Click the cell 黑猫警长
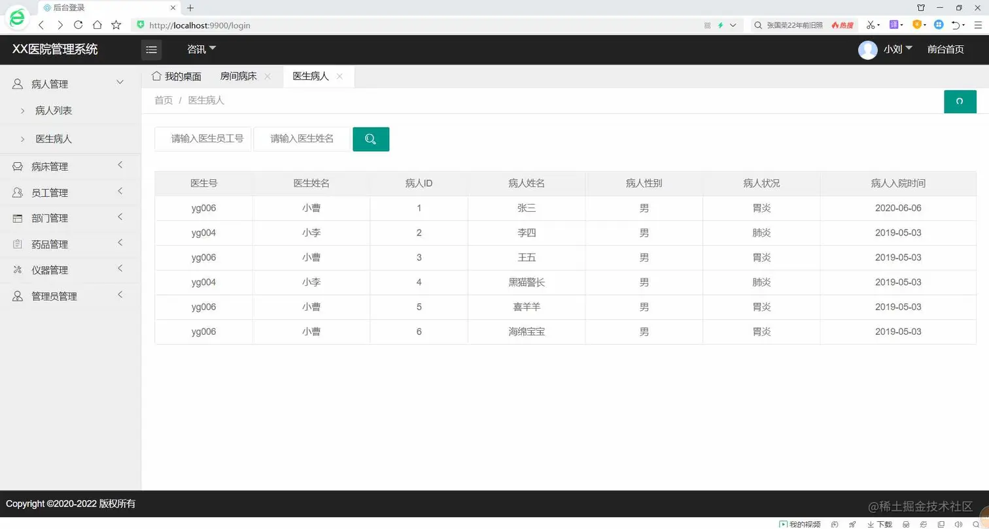The image size is (989, 529). click(527, 282)
